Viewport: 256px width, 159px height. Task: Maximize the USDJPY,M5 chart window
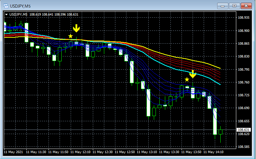(x=234, y=6)
